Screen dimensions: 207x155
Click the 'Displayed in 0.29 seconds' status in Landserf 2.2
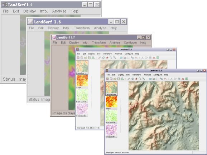pyautogui.click(x=117, y=152)
